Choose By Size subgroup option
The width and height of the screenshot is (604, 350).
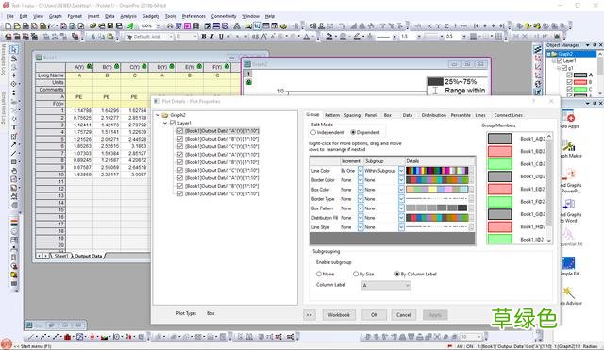point(356,274)
